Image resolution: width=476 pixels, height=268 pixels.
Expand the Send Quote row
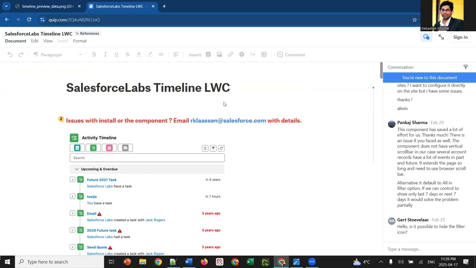(73, 247)
